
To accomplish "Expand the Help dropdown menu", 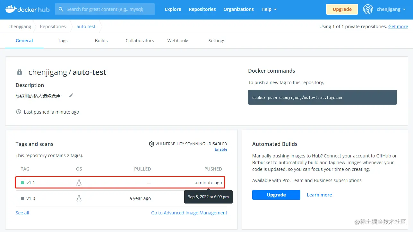I will [269, 9].
